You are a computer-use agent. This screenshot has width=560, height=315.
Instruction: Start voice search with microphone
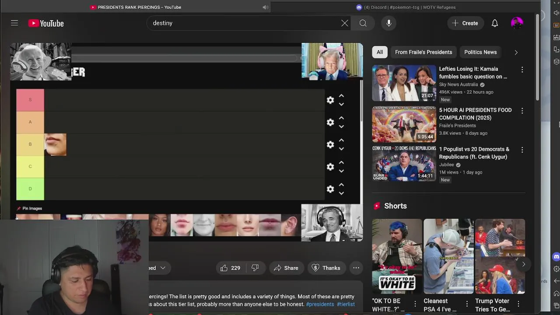pos(389,23)
